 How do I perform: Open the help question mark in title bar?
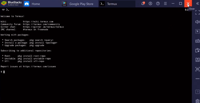[x=158, y=4]
